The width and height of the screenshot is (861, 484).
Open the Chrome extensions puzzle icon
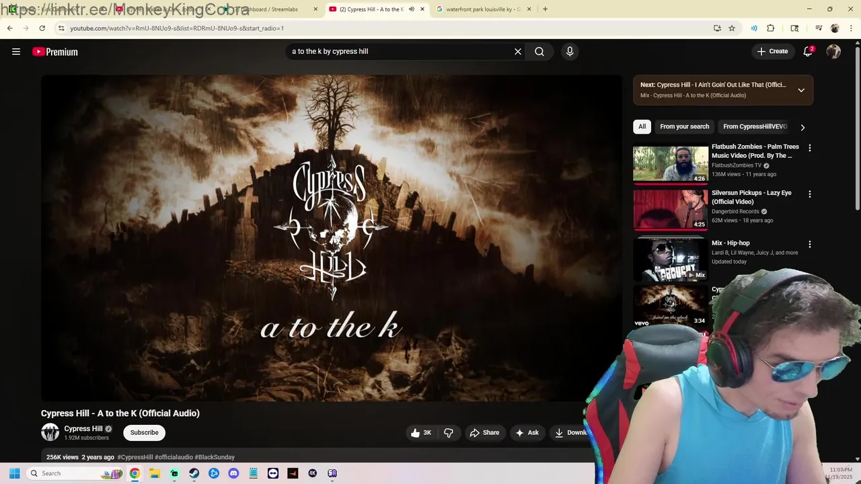[x=771, y=28]
